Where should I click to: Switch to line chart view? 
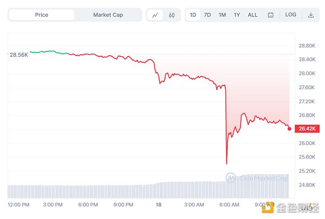click(155, 15)
